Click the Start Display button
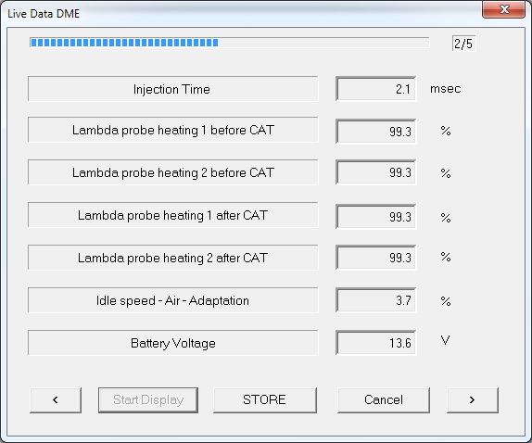The height and width of the screenshot is (443, 532). 148,400
